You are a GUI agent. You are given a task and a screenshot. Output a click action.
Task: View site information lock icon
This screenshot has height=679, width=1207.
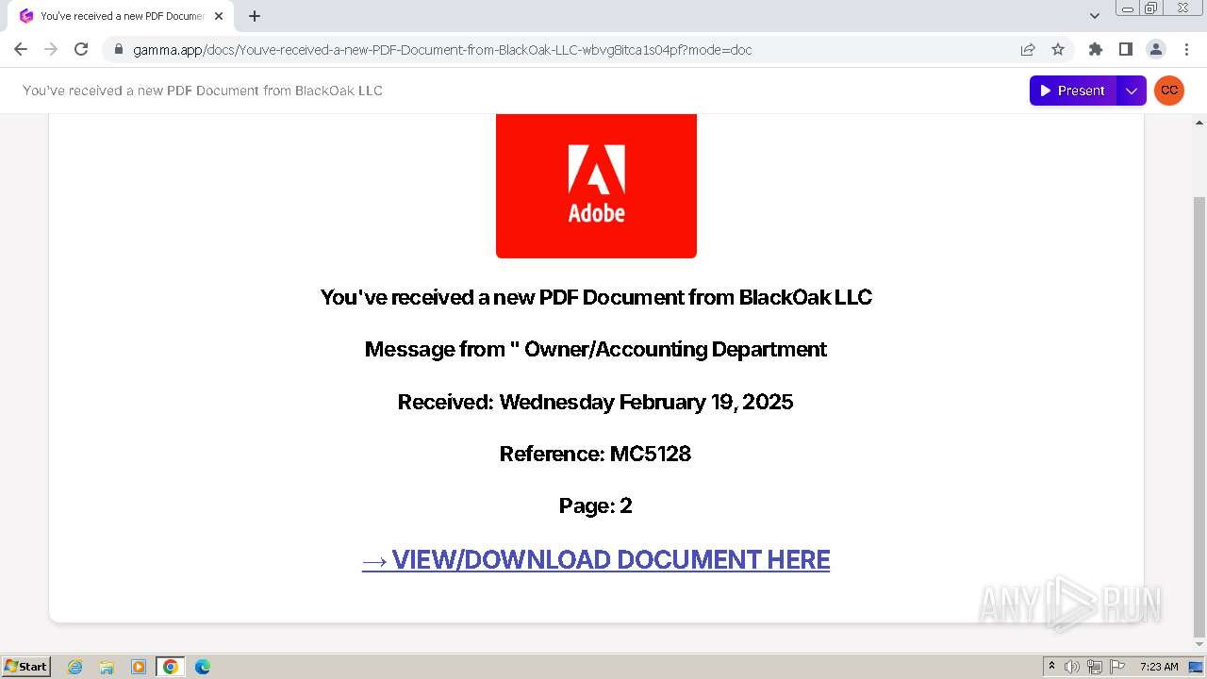tap(119, 49)
